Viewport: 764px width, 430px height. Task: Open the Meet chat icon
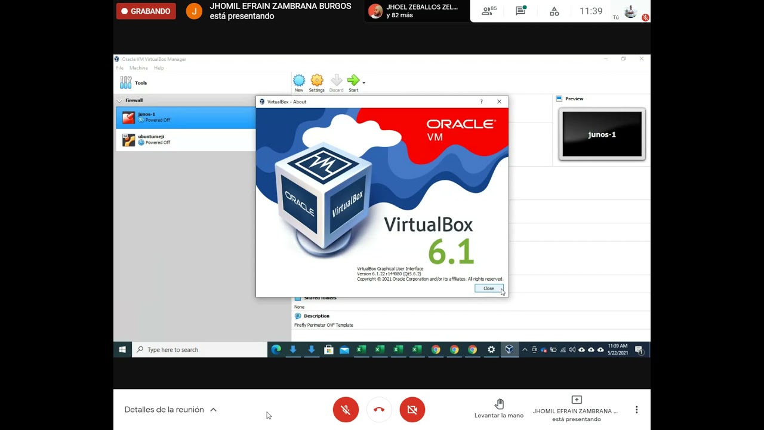pyautogui.click(x=521, y=11)
